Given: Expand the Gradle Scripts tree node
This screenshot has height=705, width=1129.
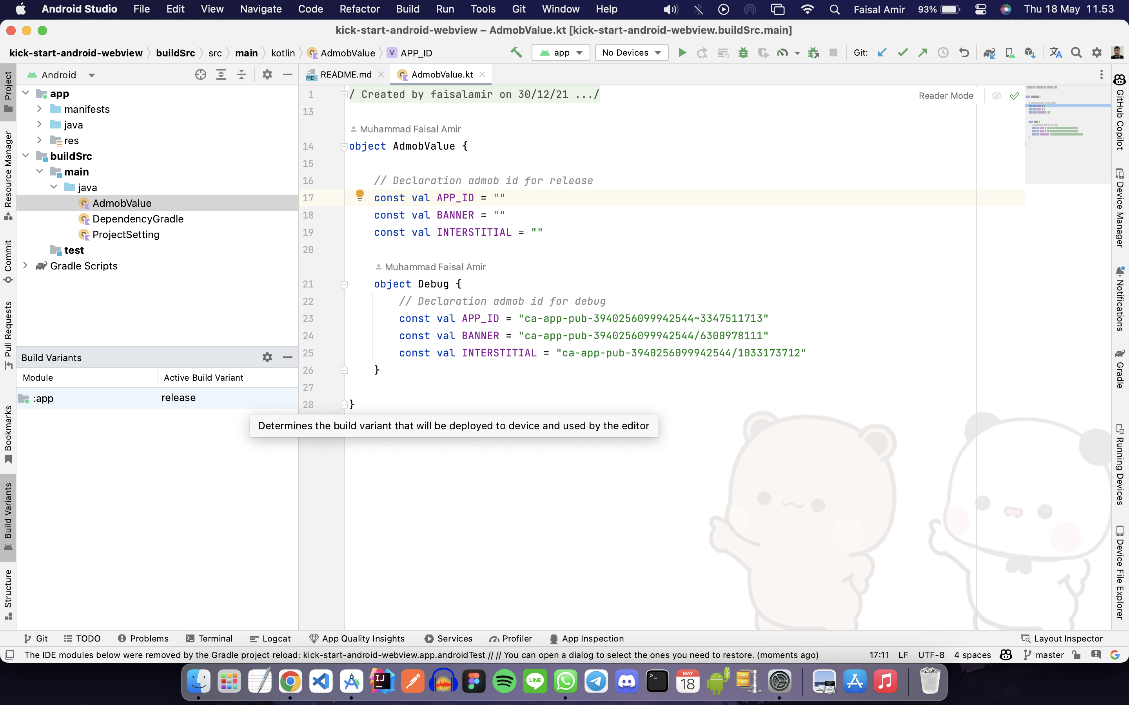Looking at the screenshot, I should [x=25, y=266].
